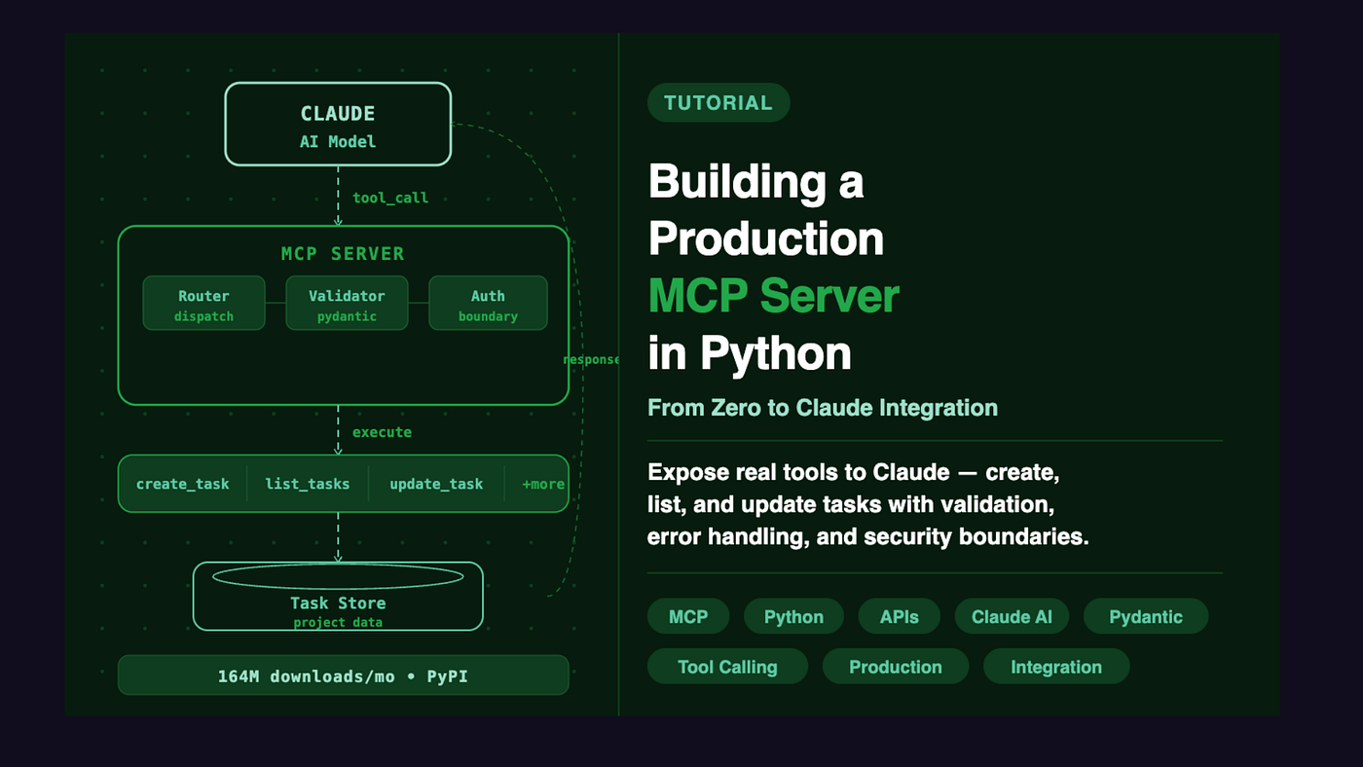Select the Claude AI tag pill
1363x767 pixels.
1012,616
